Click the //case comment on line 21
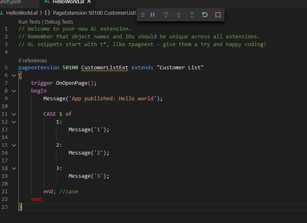This screenshot has width=307, height=223. click(69, 192)
